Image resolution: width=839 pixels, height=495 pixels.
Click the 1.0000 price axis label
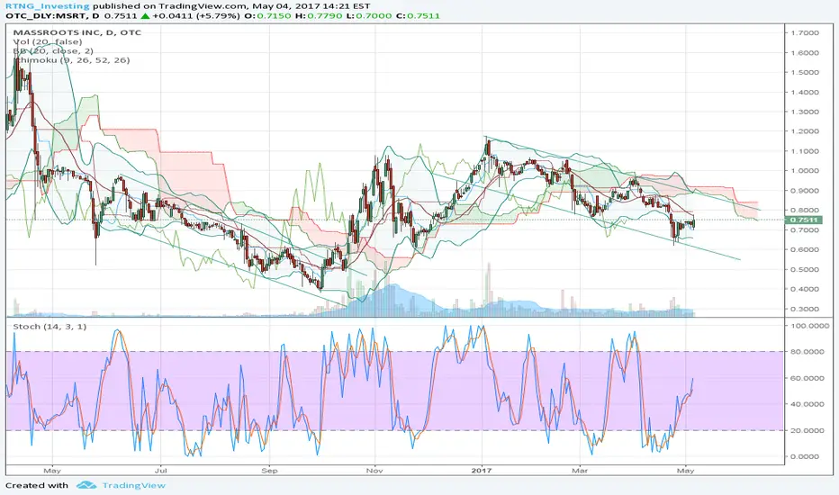coord(804,171)
